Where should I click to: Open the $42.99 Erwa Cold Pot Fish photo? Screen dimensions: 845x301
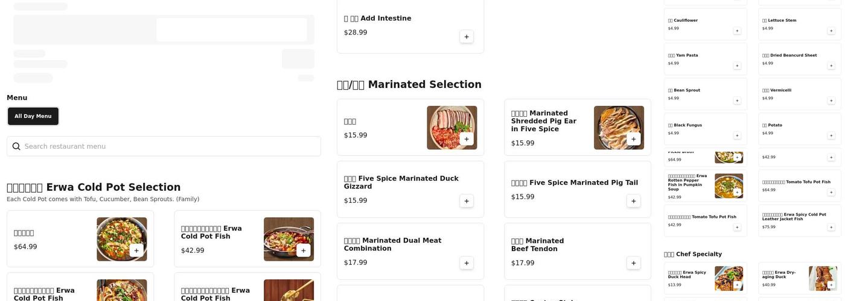289,239
